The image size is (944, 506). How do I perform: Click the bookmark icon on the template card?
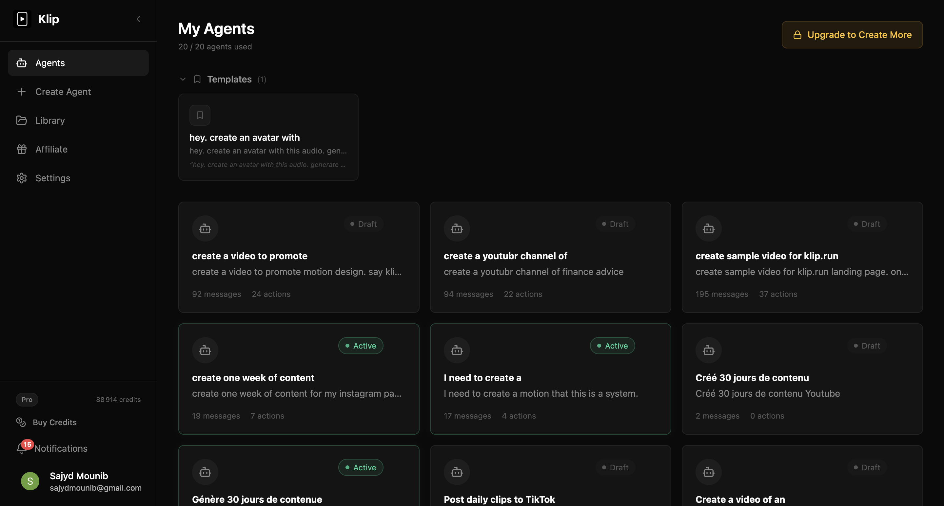(x=200, y=115)
